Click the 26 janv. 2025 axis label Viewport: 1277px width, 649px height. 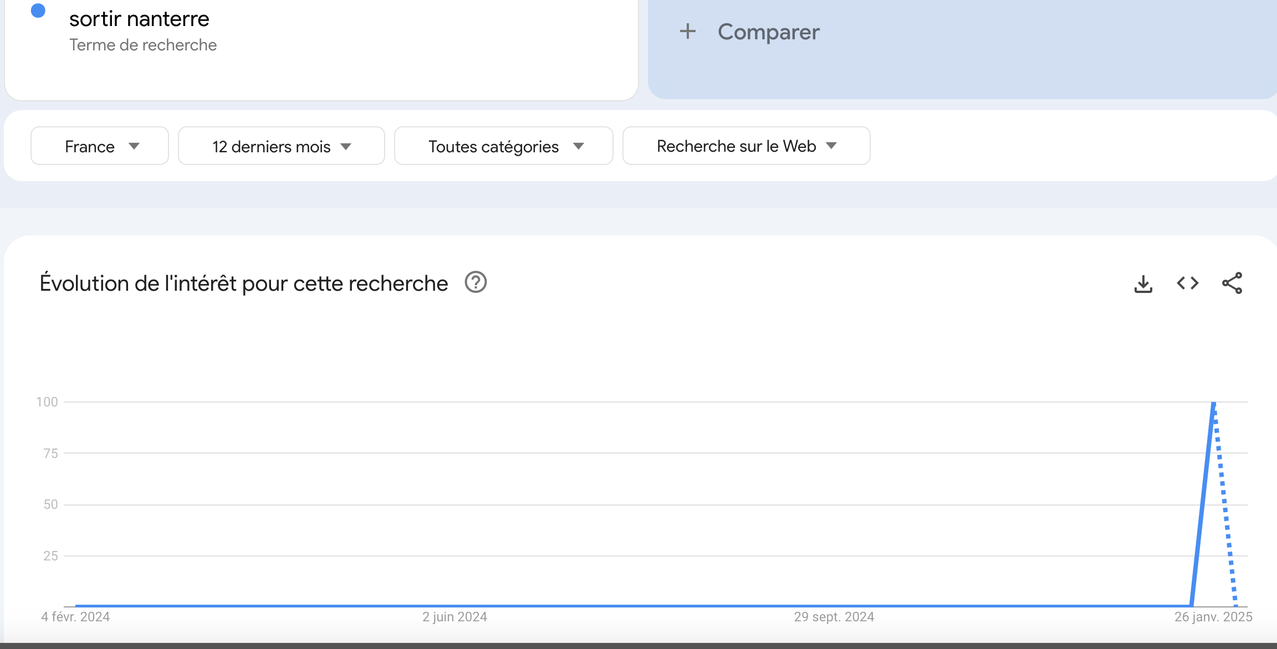(1213, 617)
